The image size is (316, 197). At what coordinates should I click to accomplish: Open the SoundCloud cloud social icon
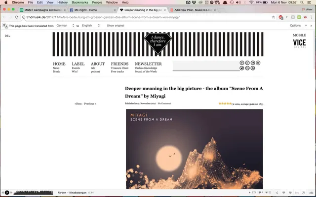click(x=253, y=63)
